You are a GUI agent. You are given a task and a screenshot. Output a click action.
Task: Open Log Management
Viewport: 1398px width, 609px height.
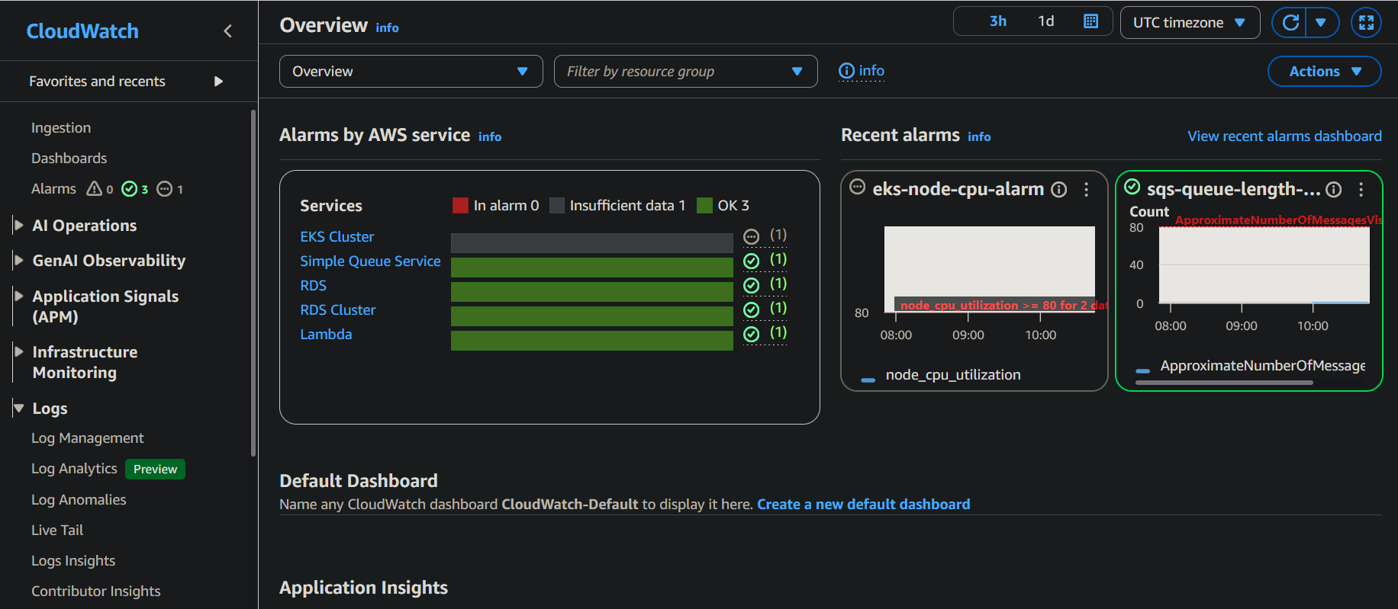point(87,438)
